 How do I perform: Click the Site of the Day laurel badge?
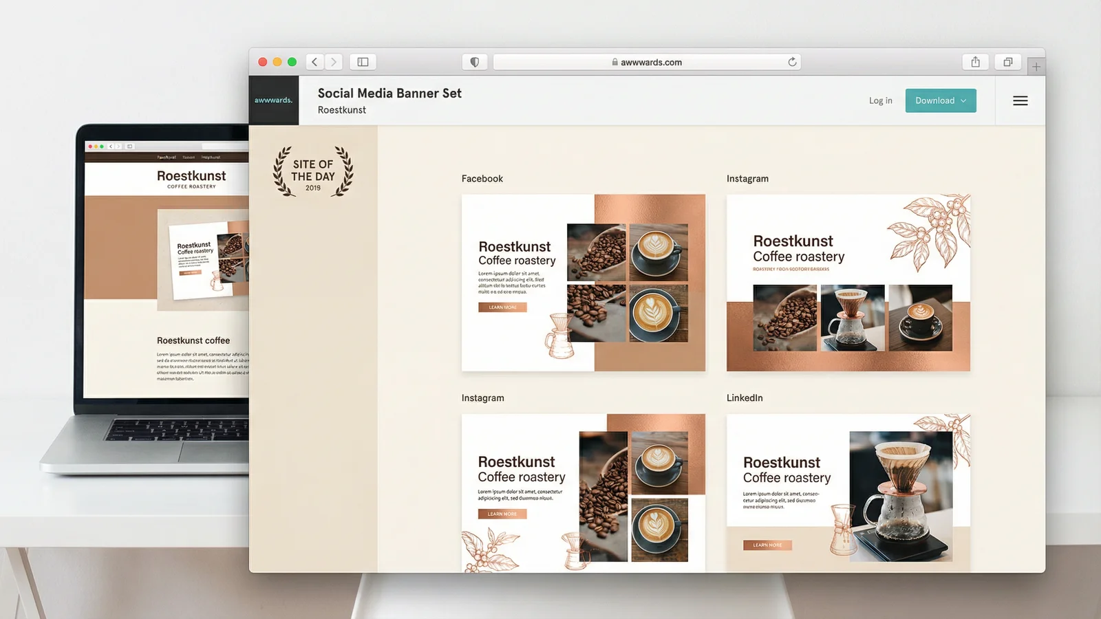[312, 173]
